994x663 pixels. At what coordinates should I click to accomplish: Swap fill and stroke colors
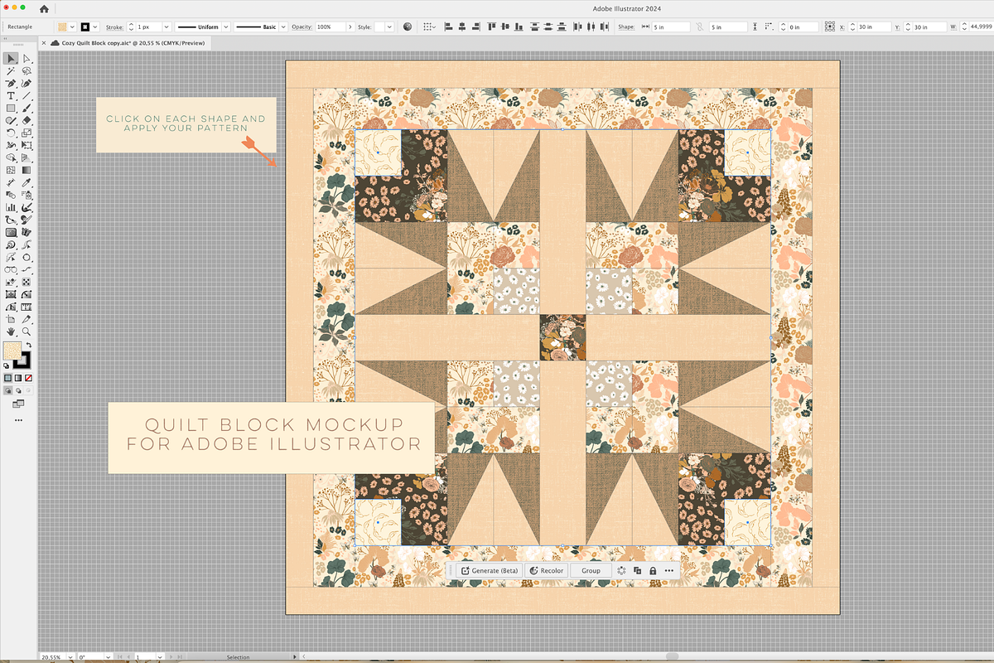[x=28, y=345]
